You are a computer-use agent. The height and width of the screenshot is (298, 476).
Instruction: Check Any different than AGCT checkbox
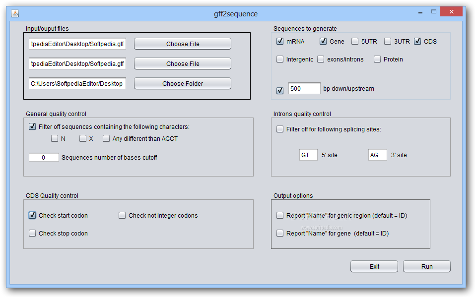(x=106, y=138)
